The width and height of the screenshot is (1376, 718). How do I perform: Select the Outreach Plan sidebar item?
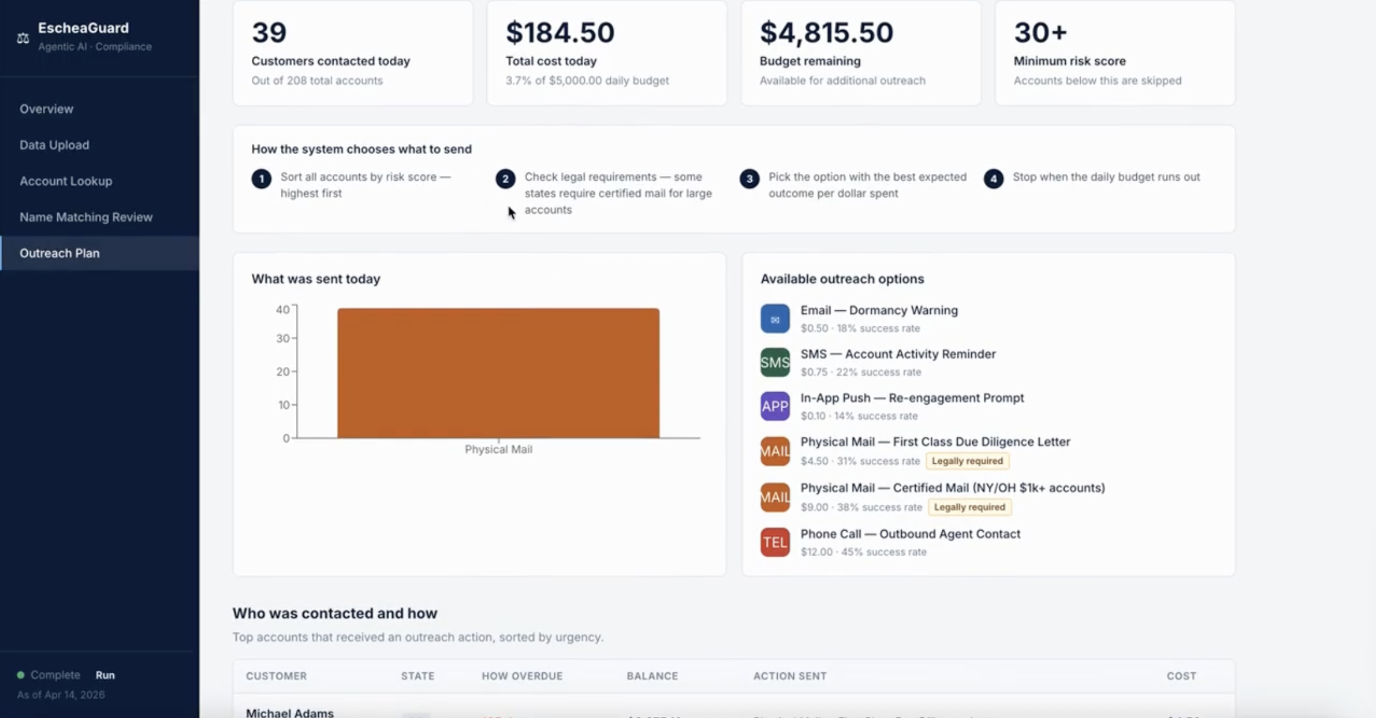[99, 254]
